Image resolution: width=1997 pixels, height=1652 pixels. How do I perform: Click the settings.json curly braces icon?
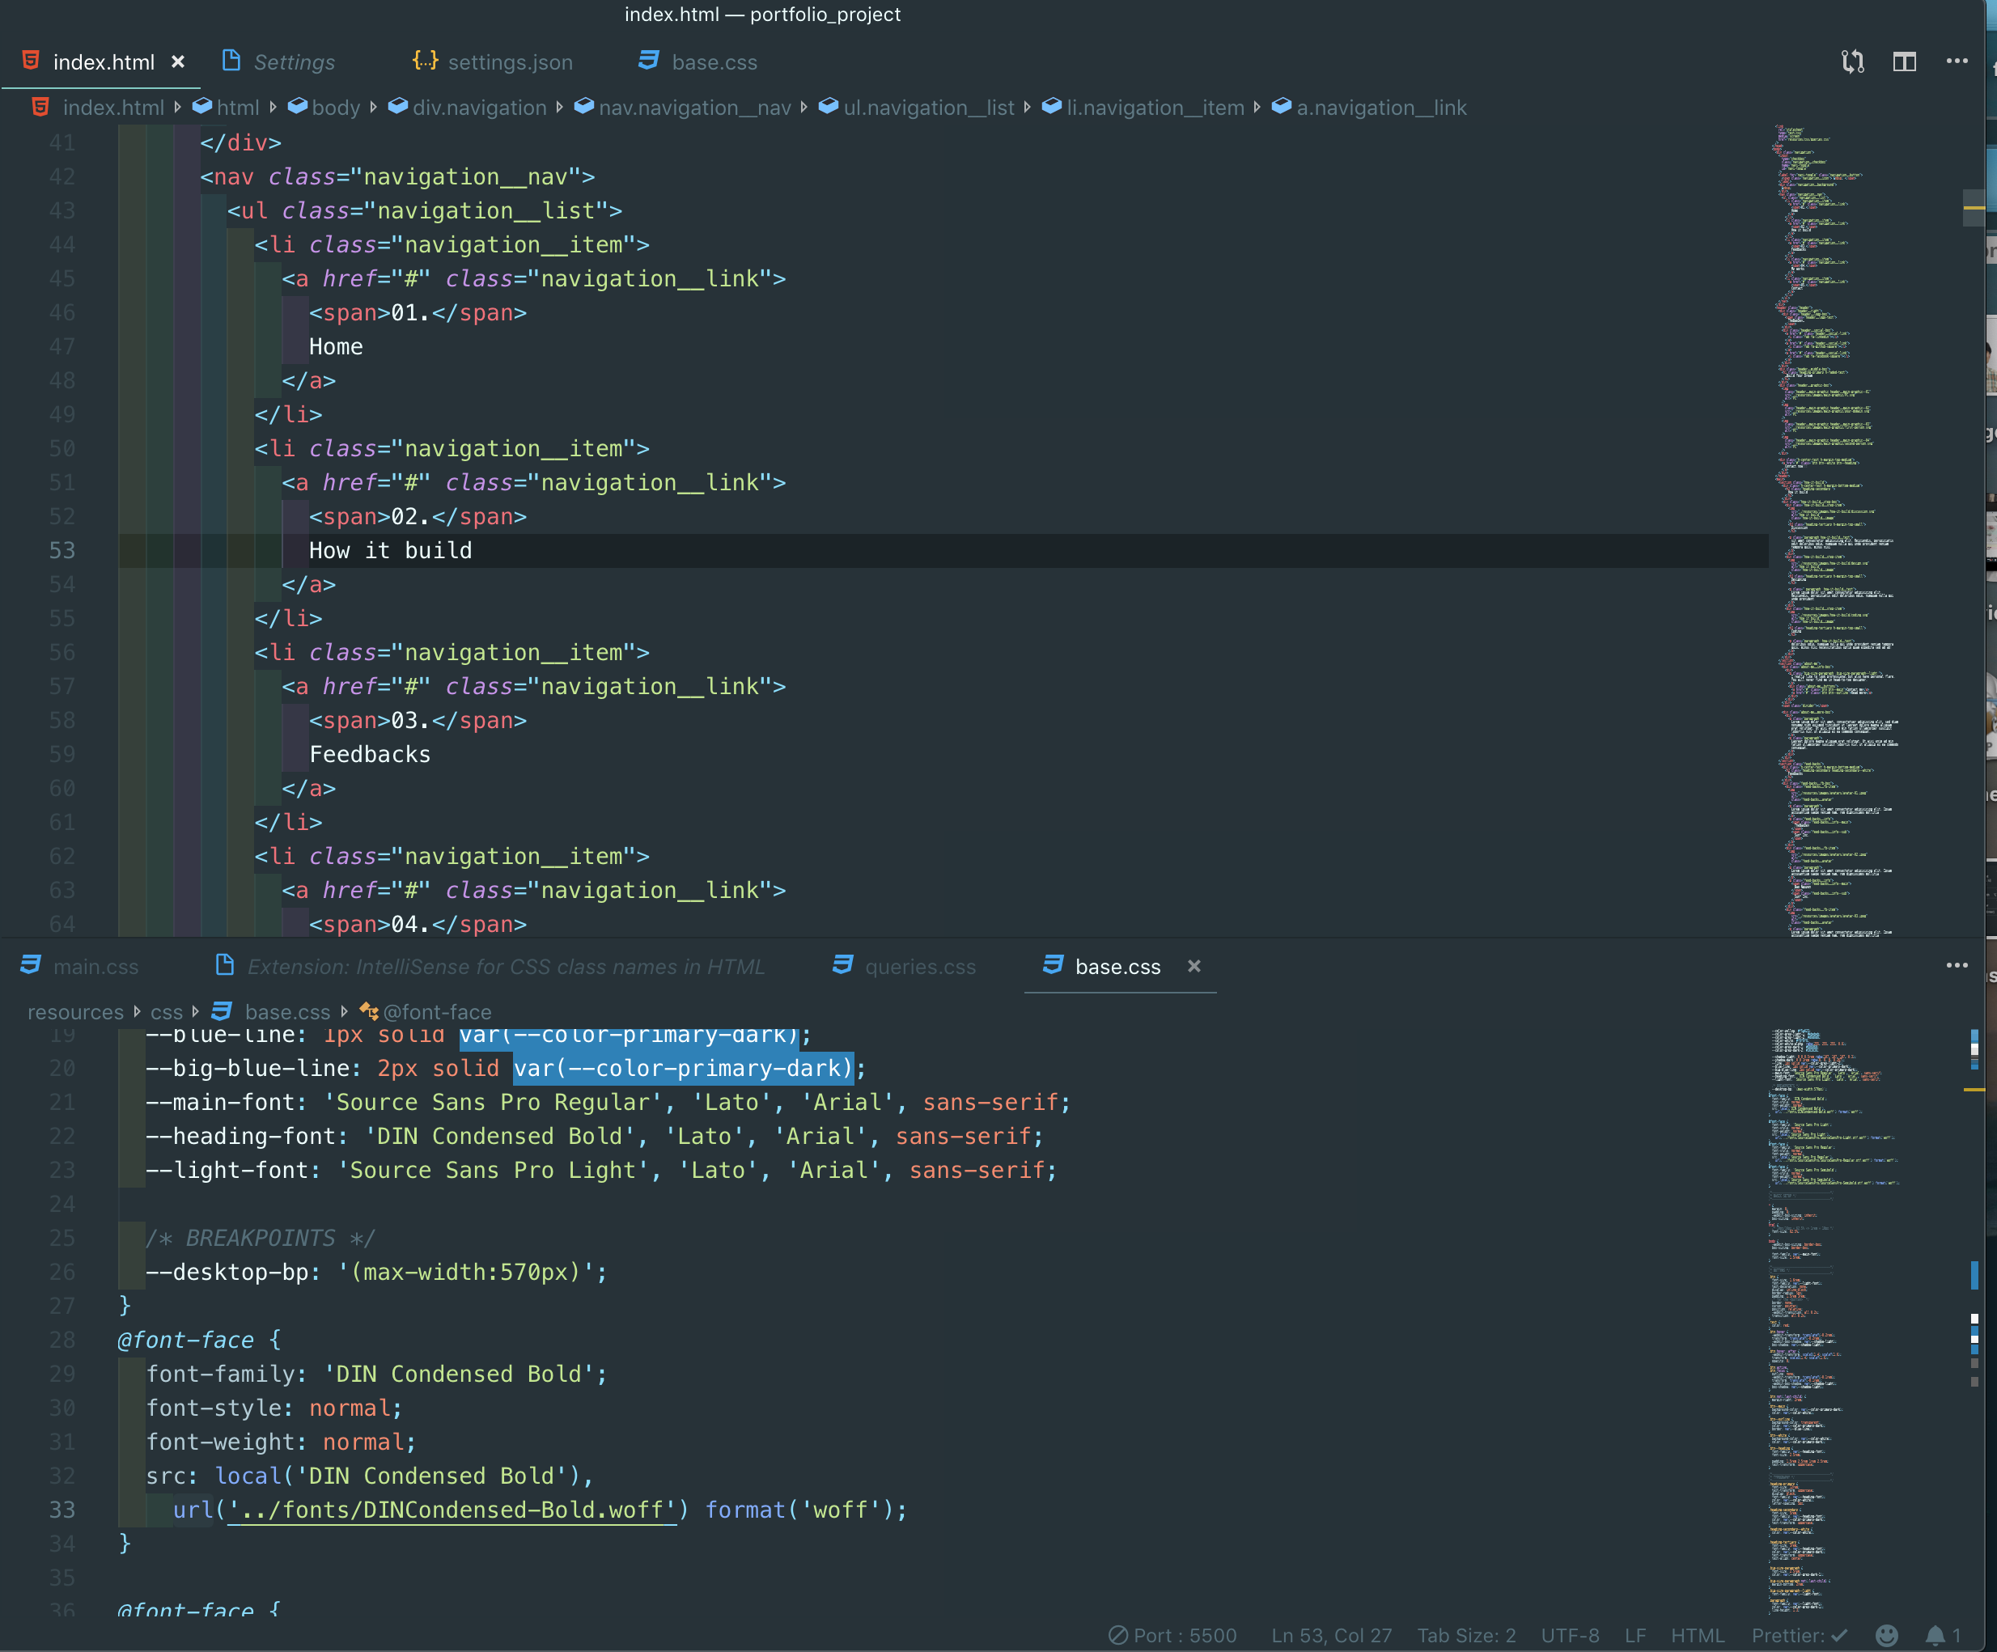(425, 61)
